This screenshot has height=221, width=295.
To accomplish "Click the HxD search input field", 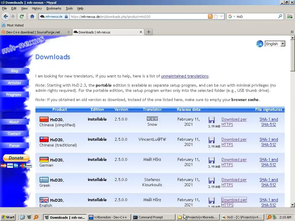I will point(257,16).
